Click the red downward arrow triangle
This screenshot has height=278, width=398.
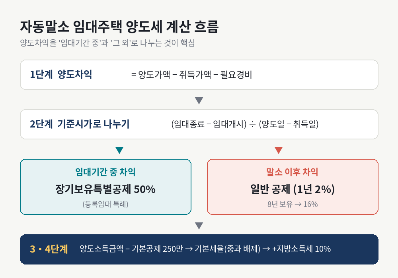click(x=279, y=150)
